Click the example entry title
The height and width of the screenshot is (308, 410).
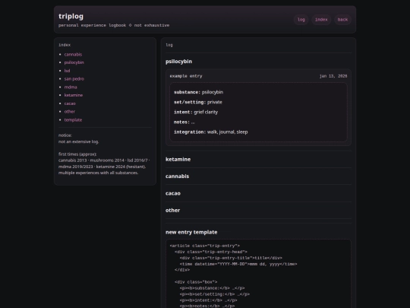pyautogui.click(x=186, y=76)
